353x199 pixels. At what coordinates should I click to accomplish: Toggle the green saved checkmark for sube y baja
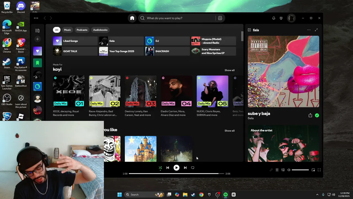pos(317,115)
